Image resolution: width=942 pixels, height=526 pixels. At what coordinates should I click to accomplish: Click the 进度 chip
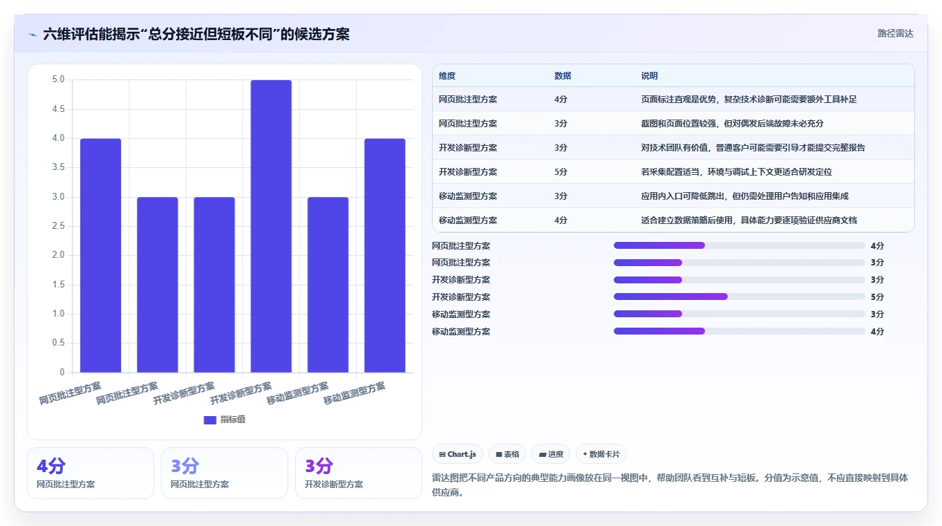point(551,454)
